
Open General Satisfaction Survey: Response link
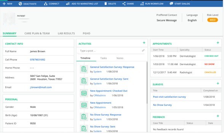tap(112, 67)
